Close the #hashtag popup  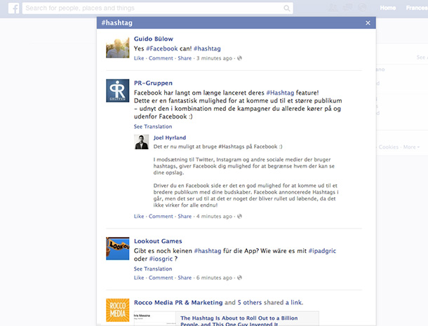click(x=368, y=23)
